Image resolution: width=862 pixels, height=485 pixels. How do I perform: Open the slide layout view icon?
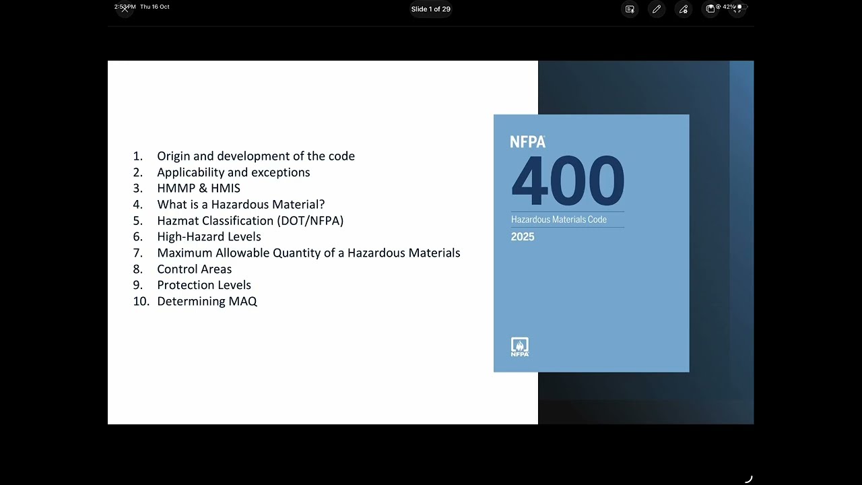click(710, 9)
